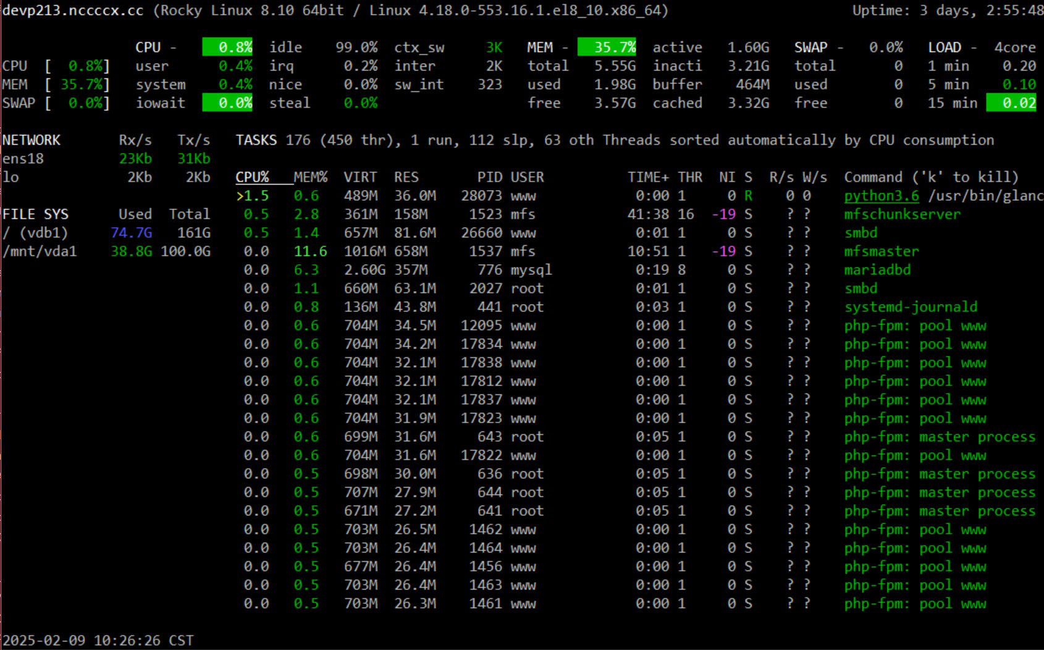
Task: Click the timestamp 2025-02-09 10:26:26 CST
Action: 98,641
